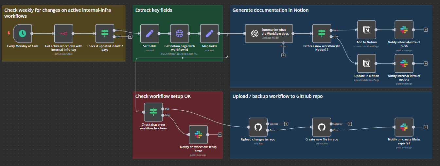Image resolution: width=440 pixels, height=166 pixels.
Task: Select Notify internal-infra of push Slack node
Action: (404, 30)
